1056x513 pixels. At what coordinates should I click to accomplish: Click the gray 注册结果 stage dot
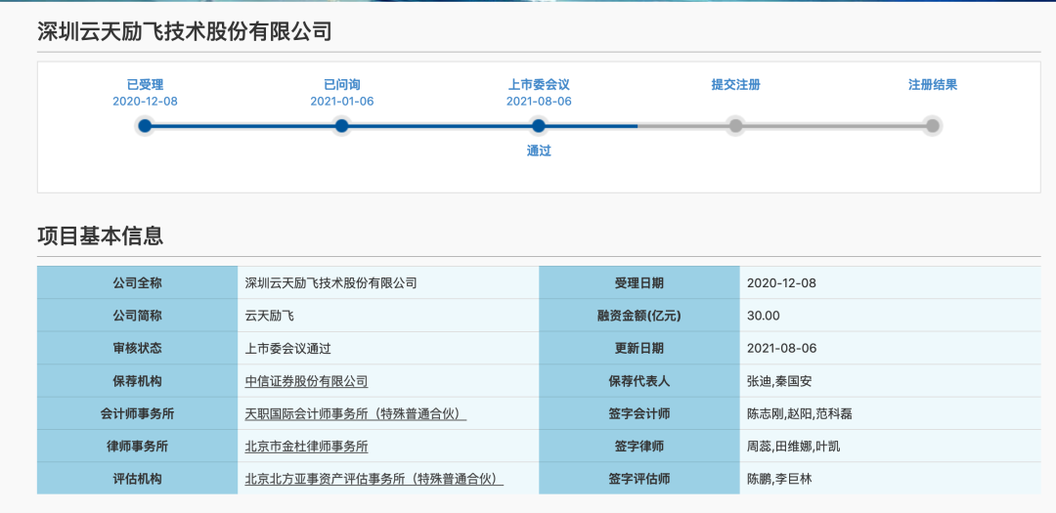pos(933,126)
